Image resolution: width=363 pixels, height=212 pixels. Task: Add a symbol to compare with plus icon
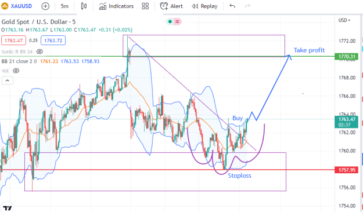pos(45,6)
